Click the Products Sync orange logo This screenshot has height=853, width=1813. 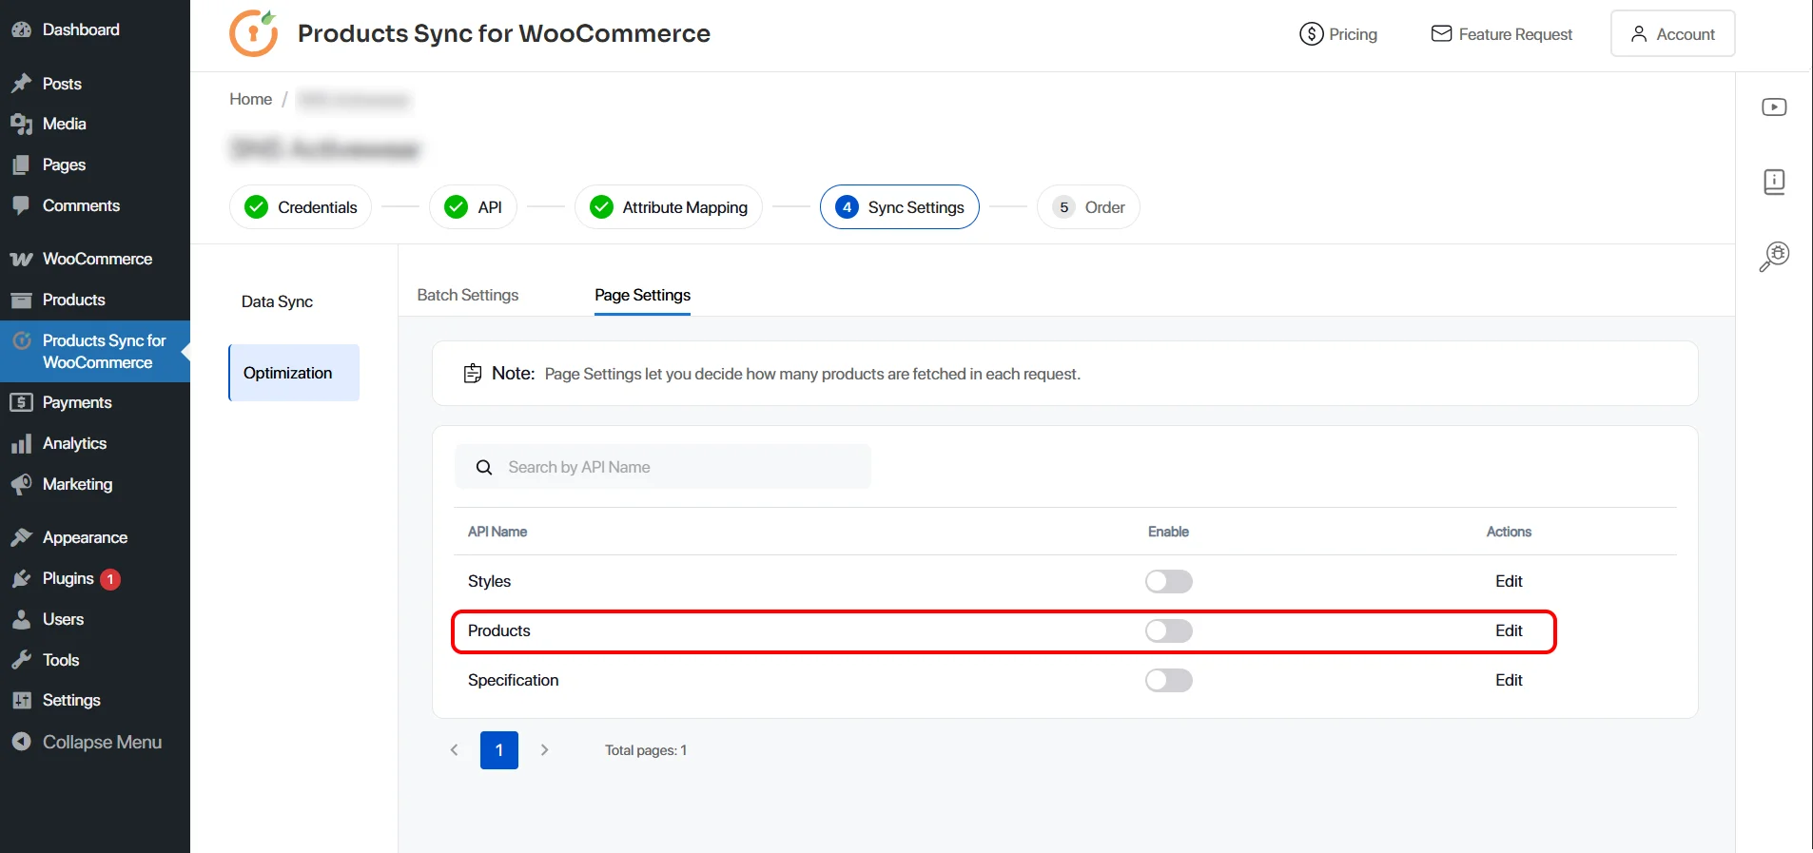pos(254,33)
